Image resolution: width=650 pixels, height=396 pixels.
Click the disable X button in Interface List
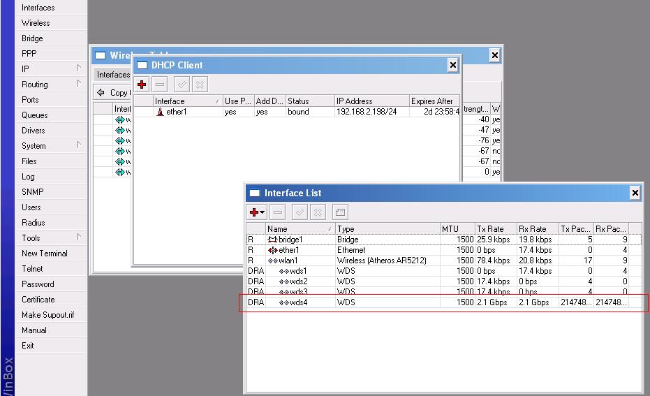click(x=318, y=212)
